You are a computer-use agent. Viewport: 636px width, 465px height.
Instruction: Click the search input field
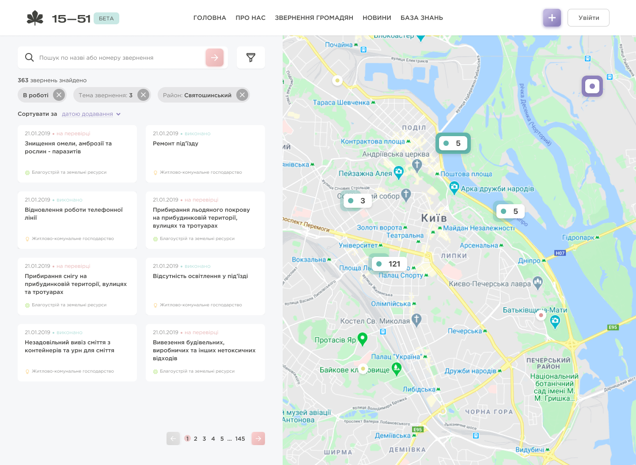click(x=119, y=57)
